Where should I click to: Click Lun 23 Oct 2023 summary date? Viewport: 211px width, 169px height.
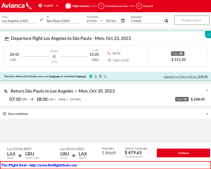(19, 149)
